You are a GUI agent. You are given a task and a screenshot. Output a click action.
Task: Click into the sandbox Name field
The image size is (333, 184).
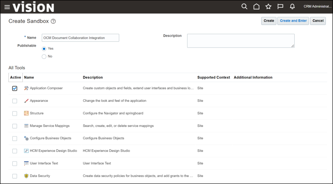tap(80, 38)
